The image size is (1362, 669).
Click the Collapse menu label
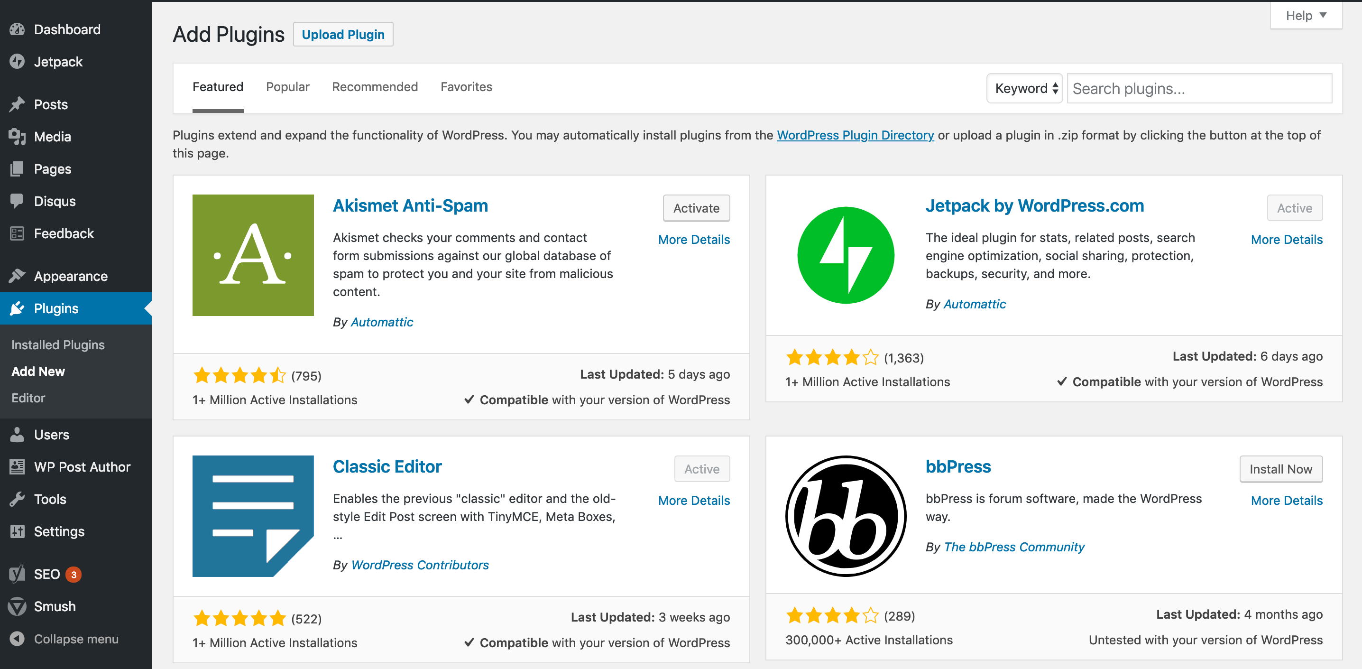point(76,639)
